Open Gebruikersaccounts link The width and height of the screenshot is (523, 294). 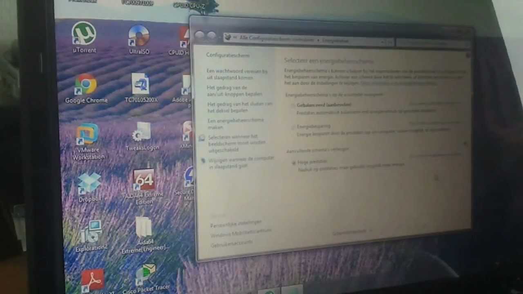(232, 244)
